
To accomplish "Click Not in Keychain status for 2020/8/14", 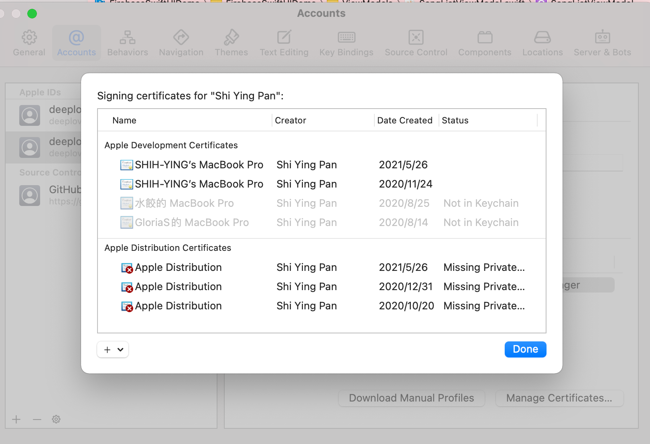I will click(x=481, y=222).
